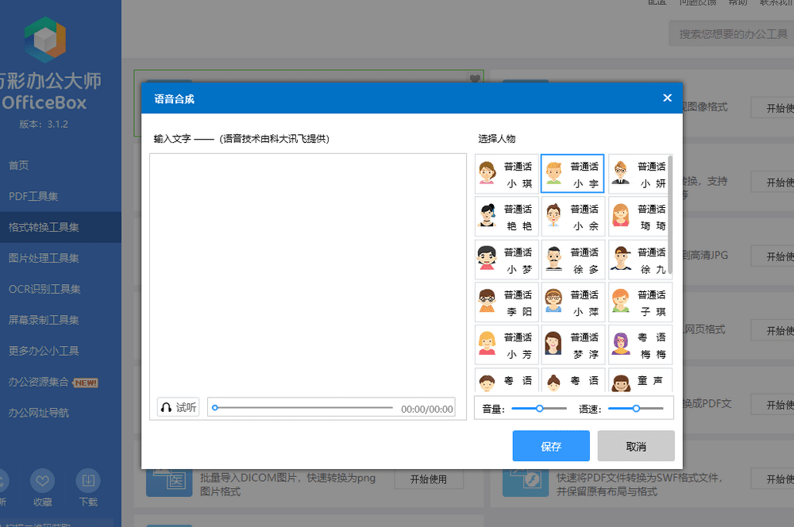Choose the 徐多 mustache character
The height and width of the screenshot is (527, 794).
click(572, 260)
